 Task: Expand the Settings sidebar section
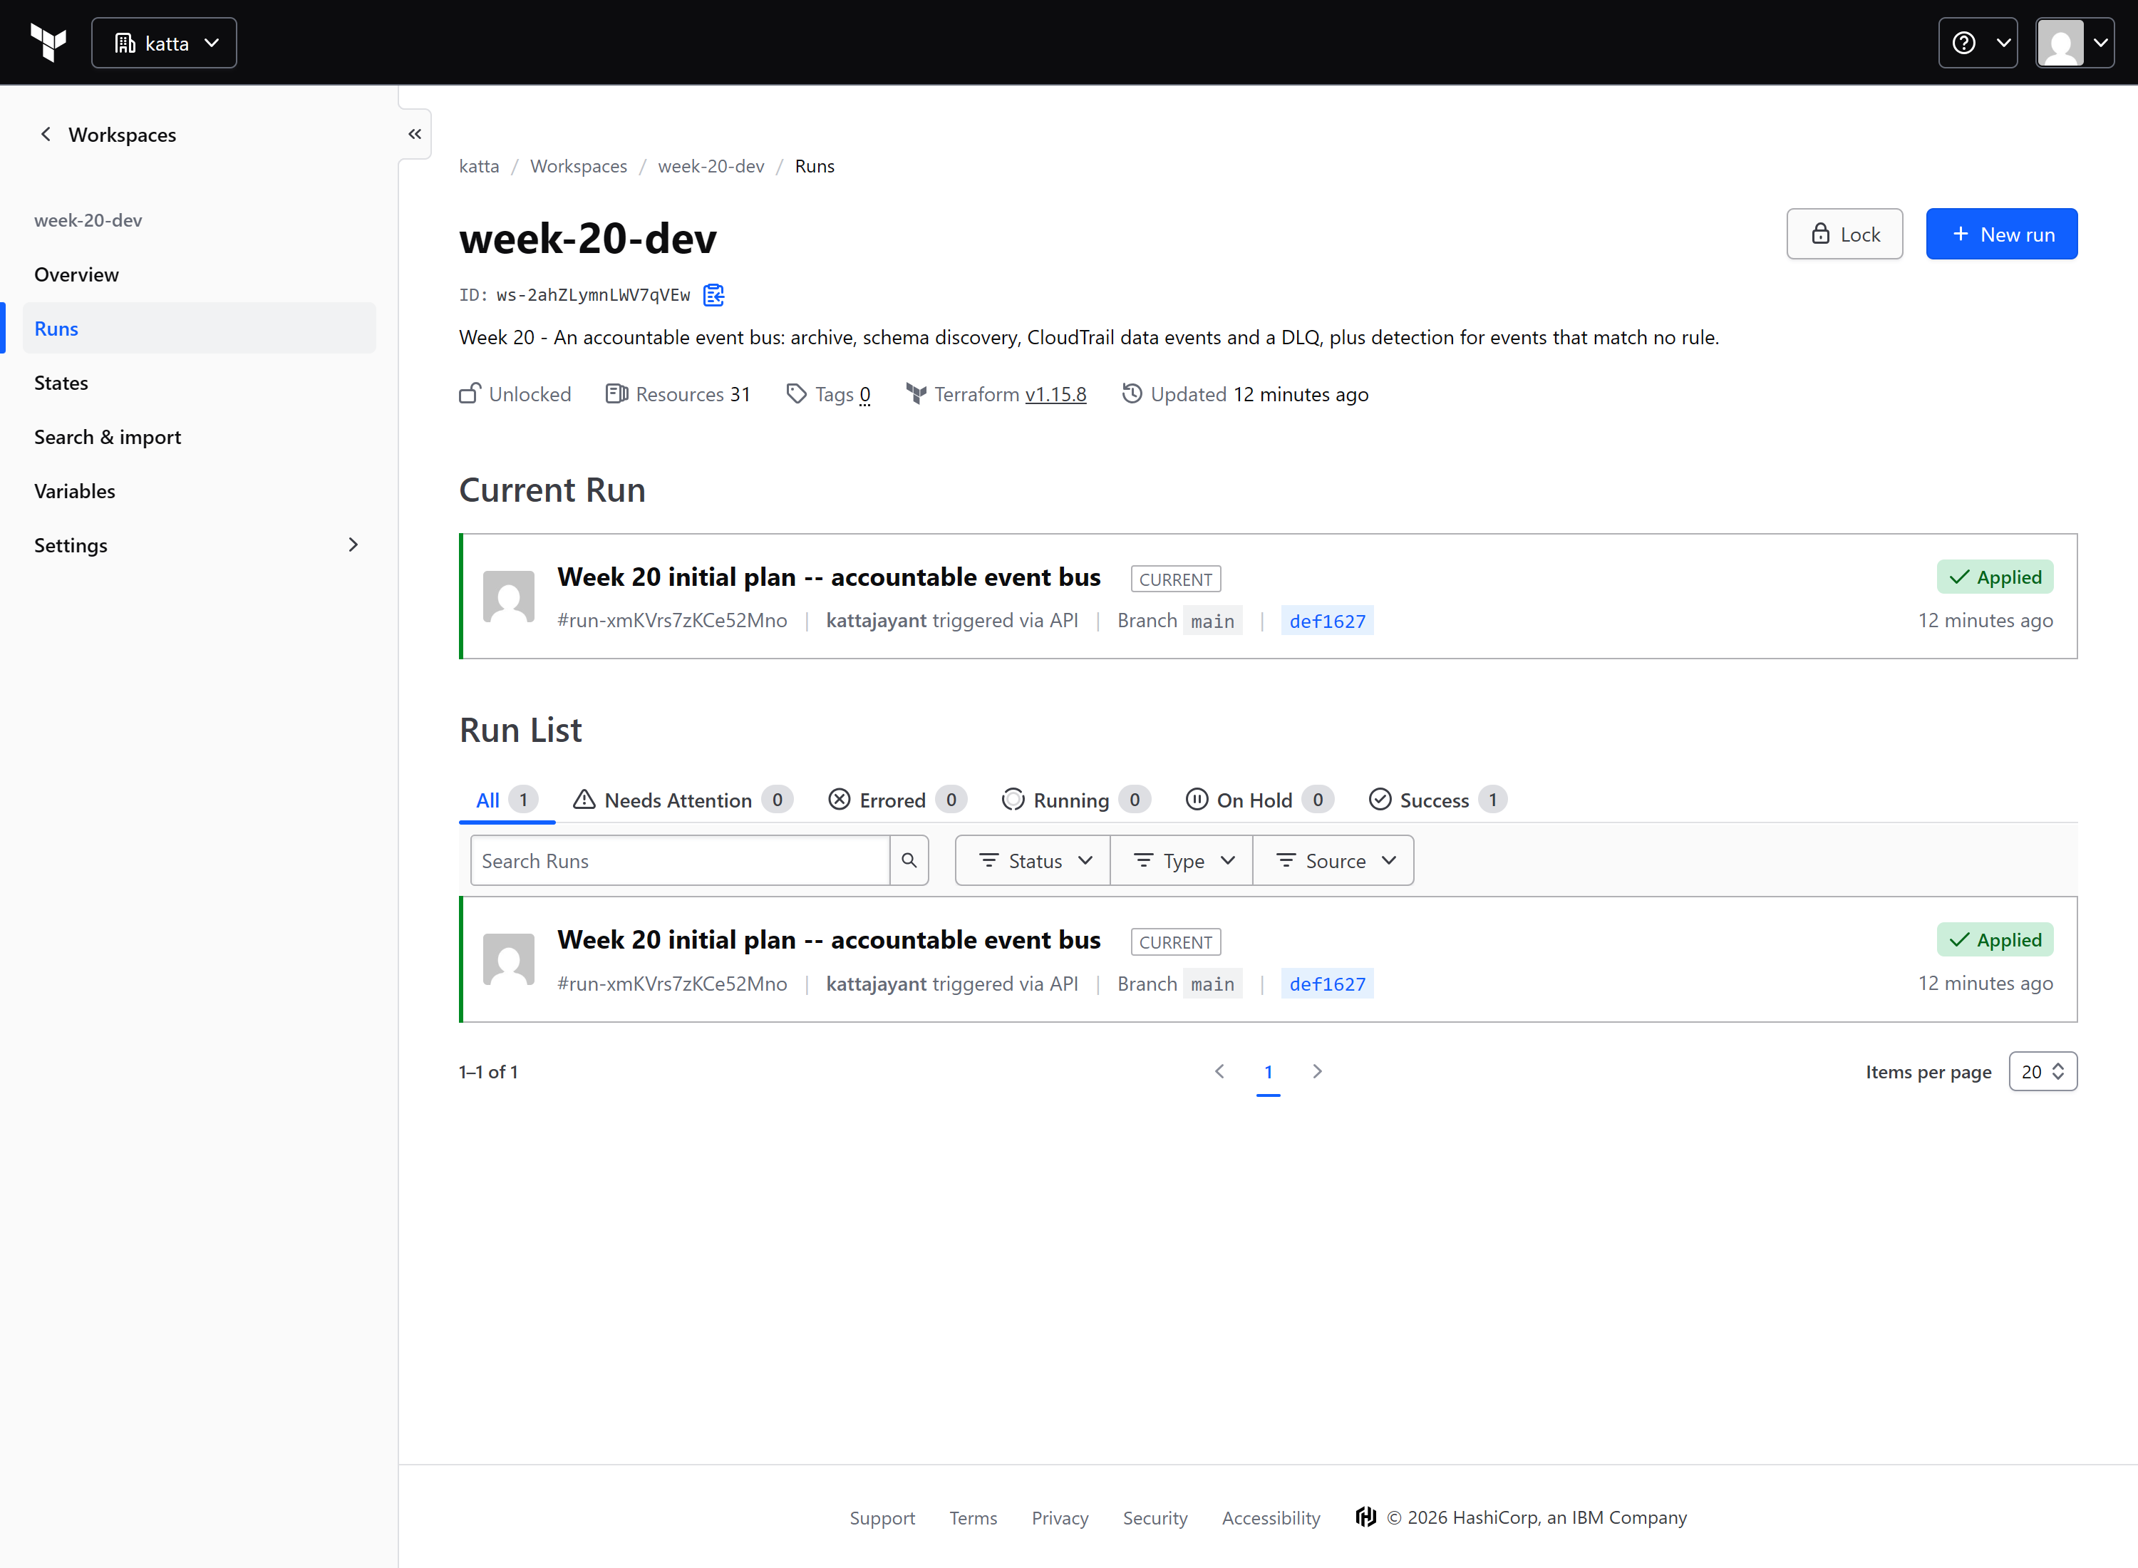[200, 545]
